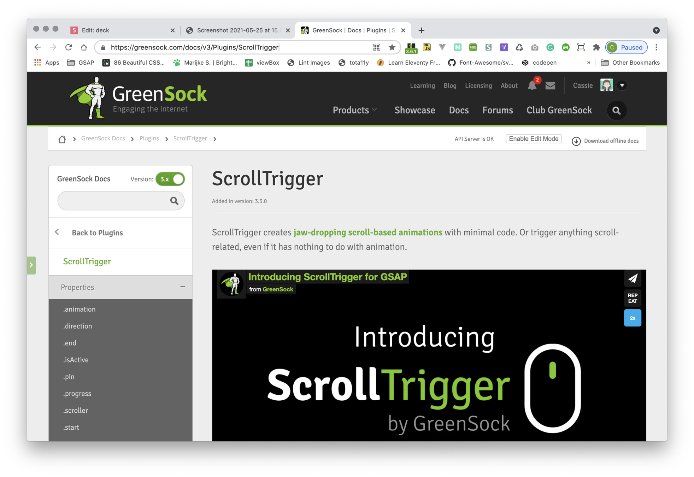Screen dimensions: 694x477
Task: Open the jaw-dropping scroll-based animations link
Action: click(x=367, y=232)
